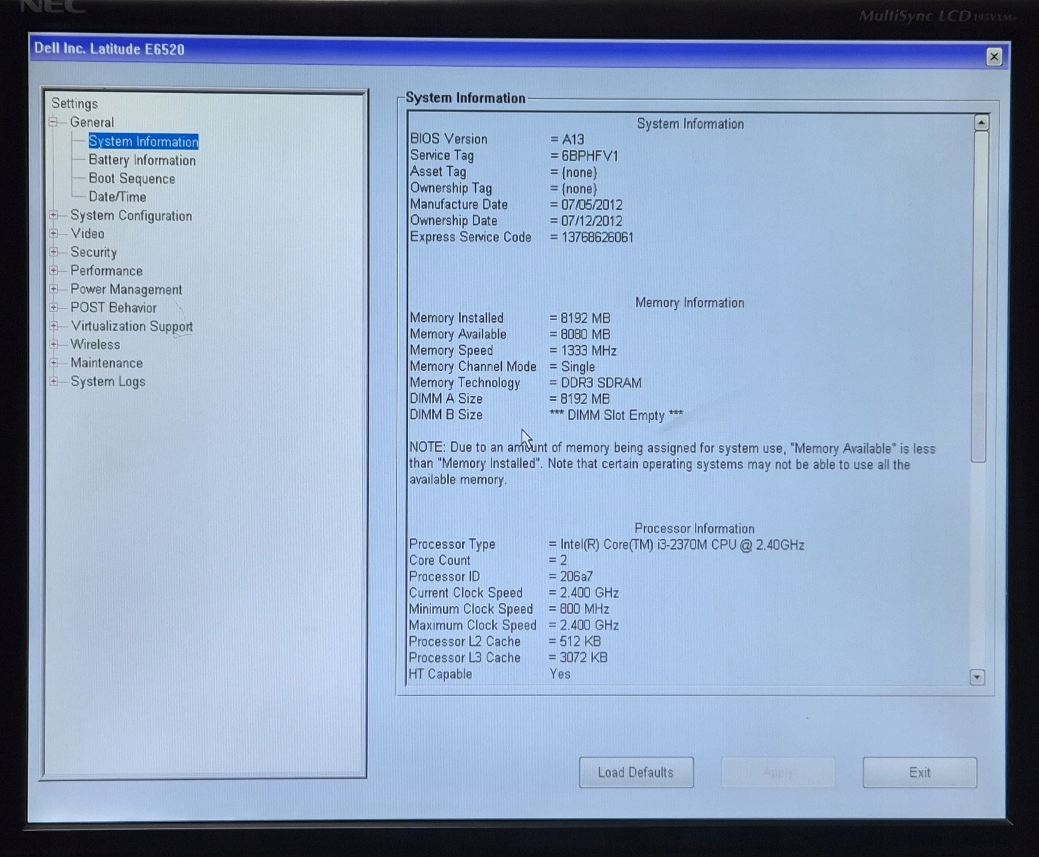1039x857 pixels.
Task: Expand the POST Behavior node
Action: (x=54, y=307)
